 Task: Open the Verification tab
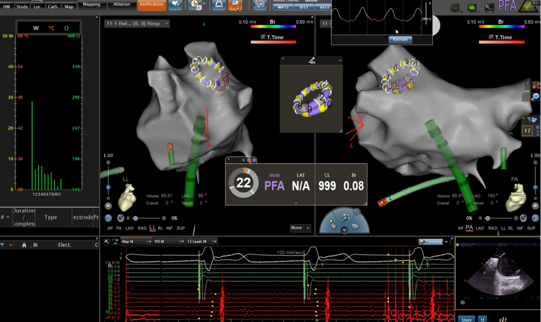pos(151,5)
